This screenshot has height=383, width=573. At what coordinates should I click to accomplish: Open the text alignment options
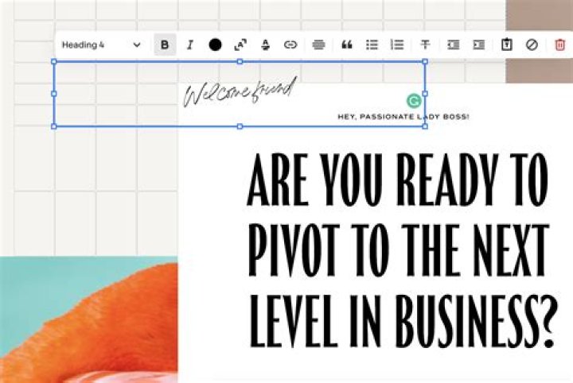pyautogui.click(x=318, y=45)
